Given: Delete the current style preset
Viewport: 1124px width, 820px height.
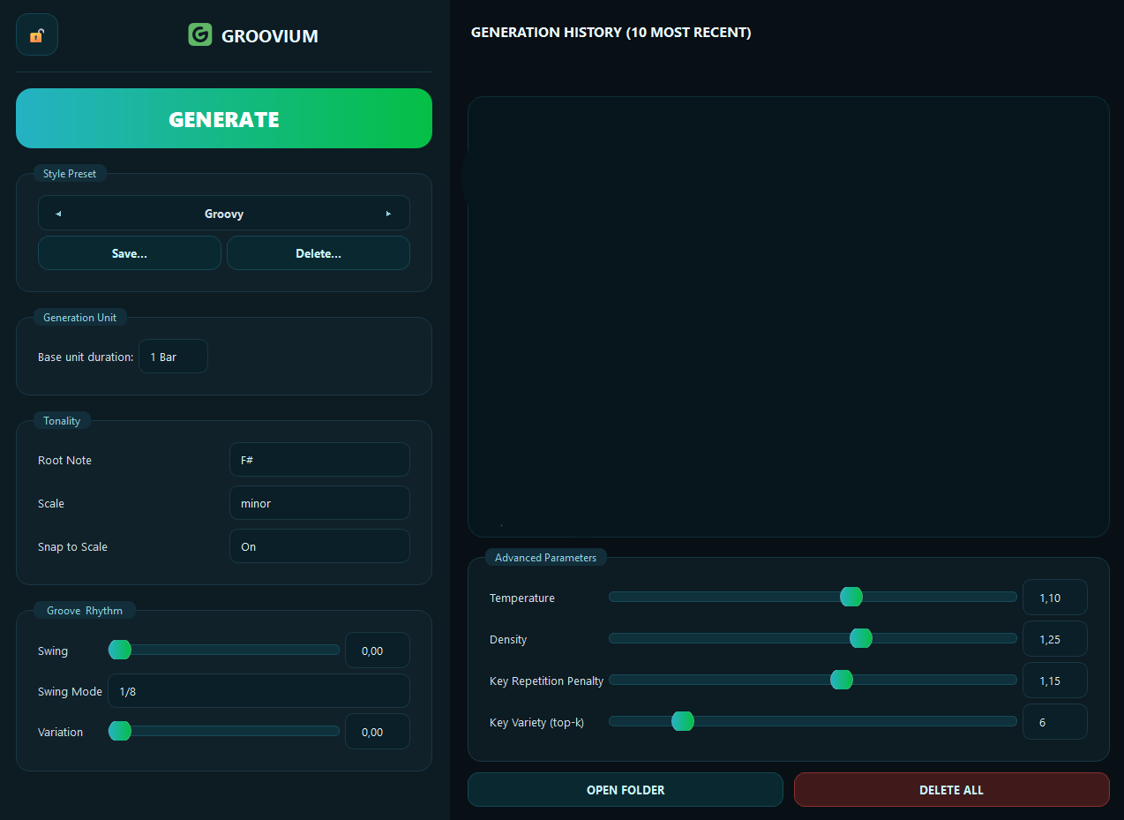Looking at the screenshot, I should tap(318, 253).
